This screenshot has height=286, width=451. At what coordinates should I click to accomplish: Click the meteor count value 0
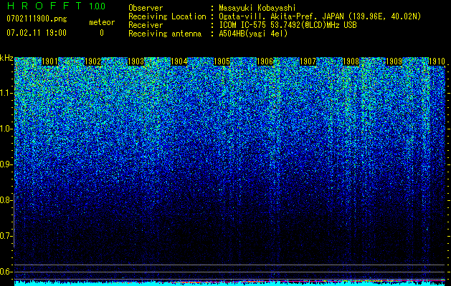(x=102, y=33)
